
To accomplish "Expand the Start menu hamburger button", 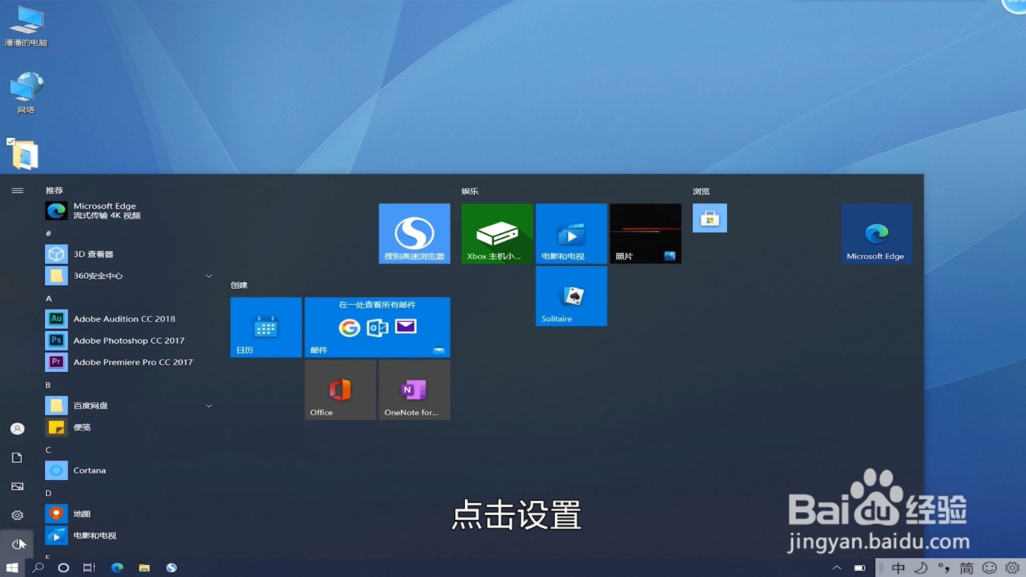I will [17, 190].
